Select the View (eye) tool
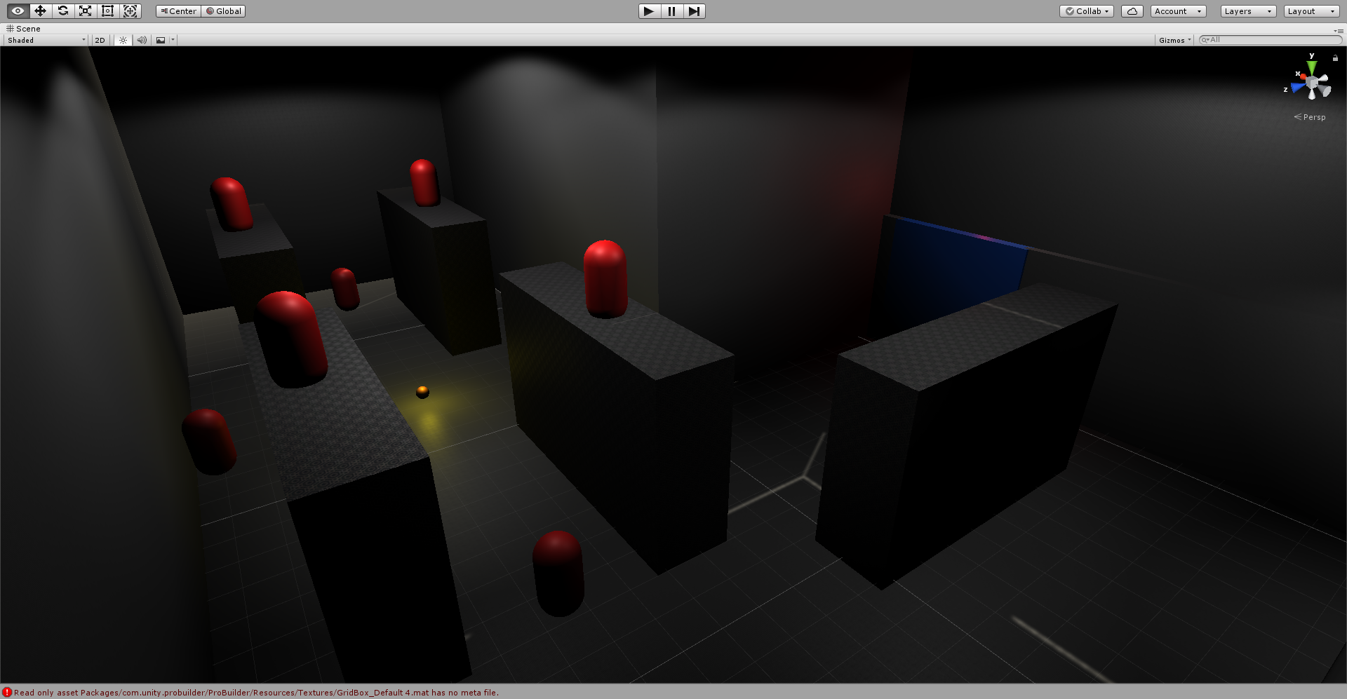This screenshot has height=699, width=1347. 18,11
